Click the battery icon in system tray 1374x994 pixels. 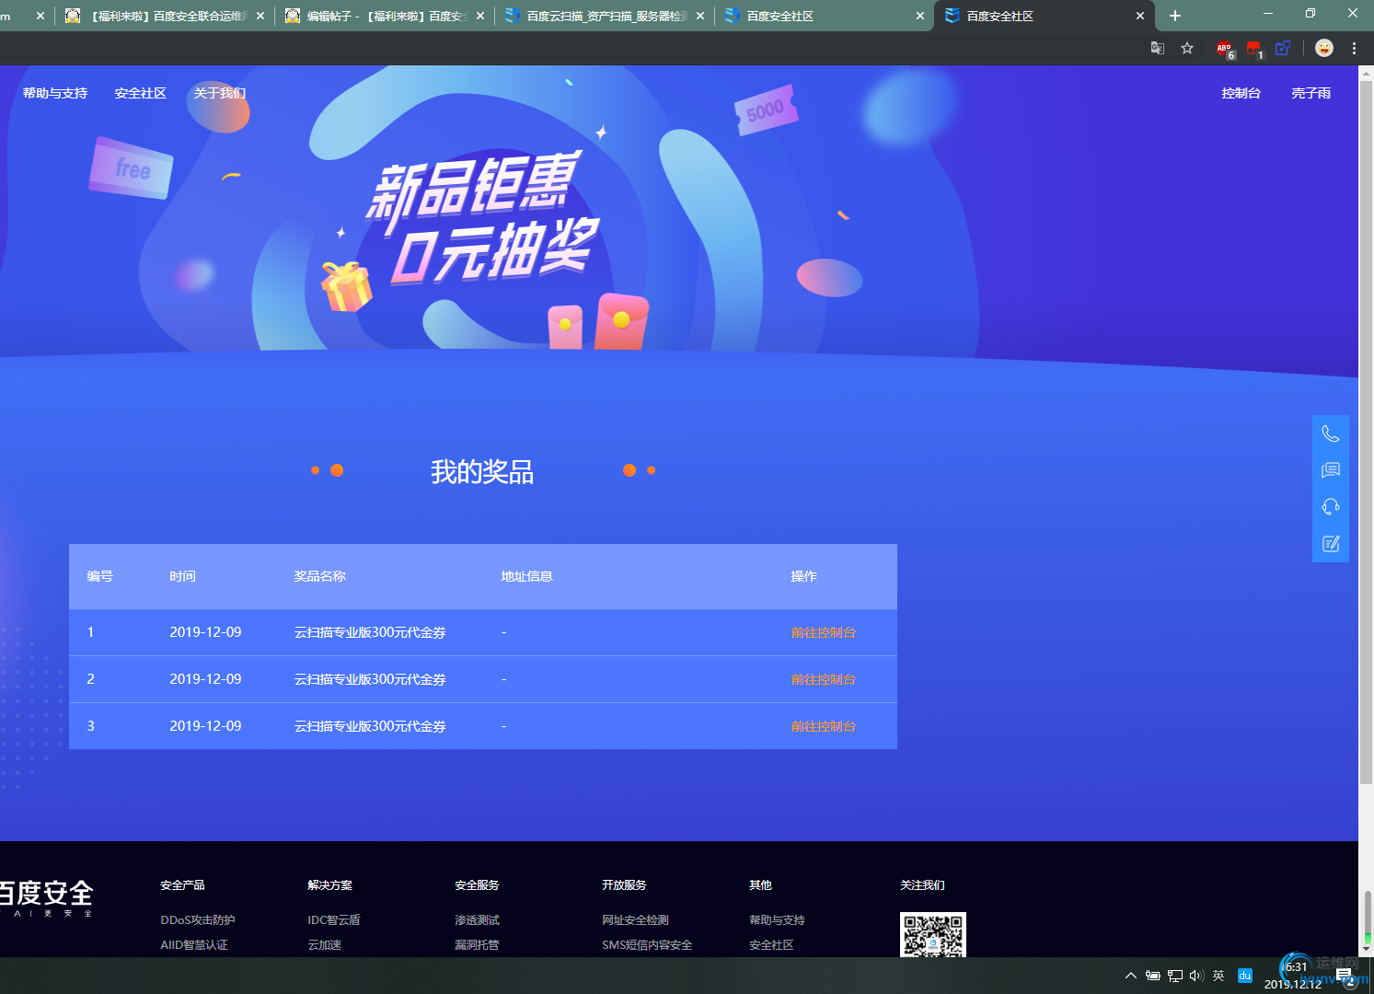(x=1153, y=976)
